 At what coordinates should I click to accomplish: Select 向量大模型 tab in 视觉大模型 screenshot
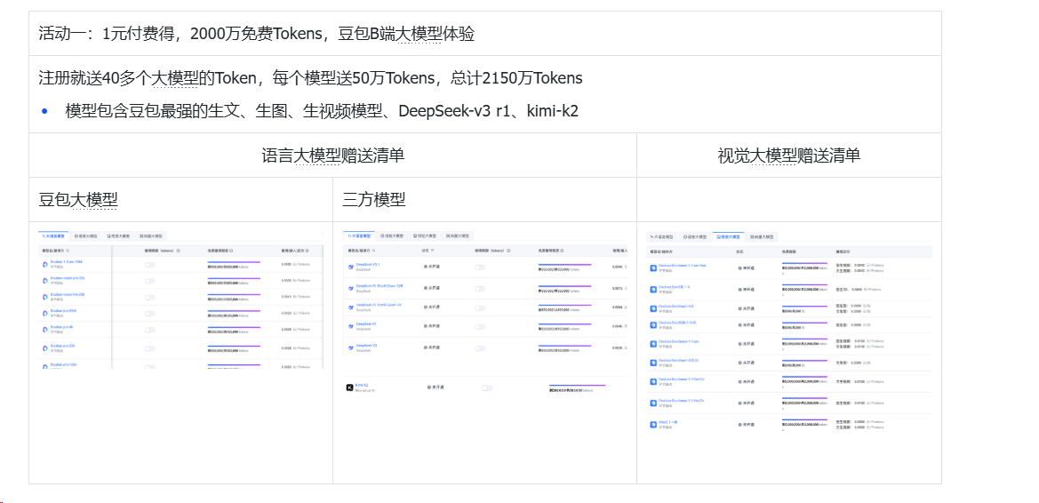pyautogui.click(x=762, y=236)
